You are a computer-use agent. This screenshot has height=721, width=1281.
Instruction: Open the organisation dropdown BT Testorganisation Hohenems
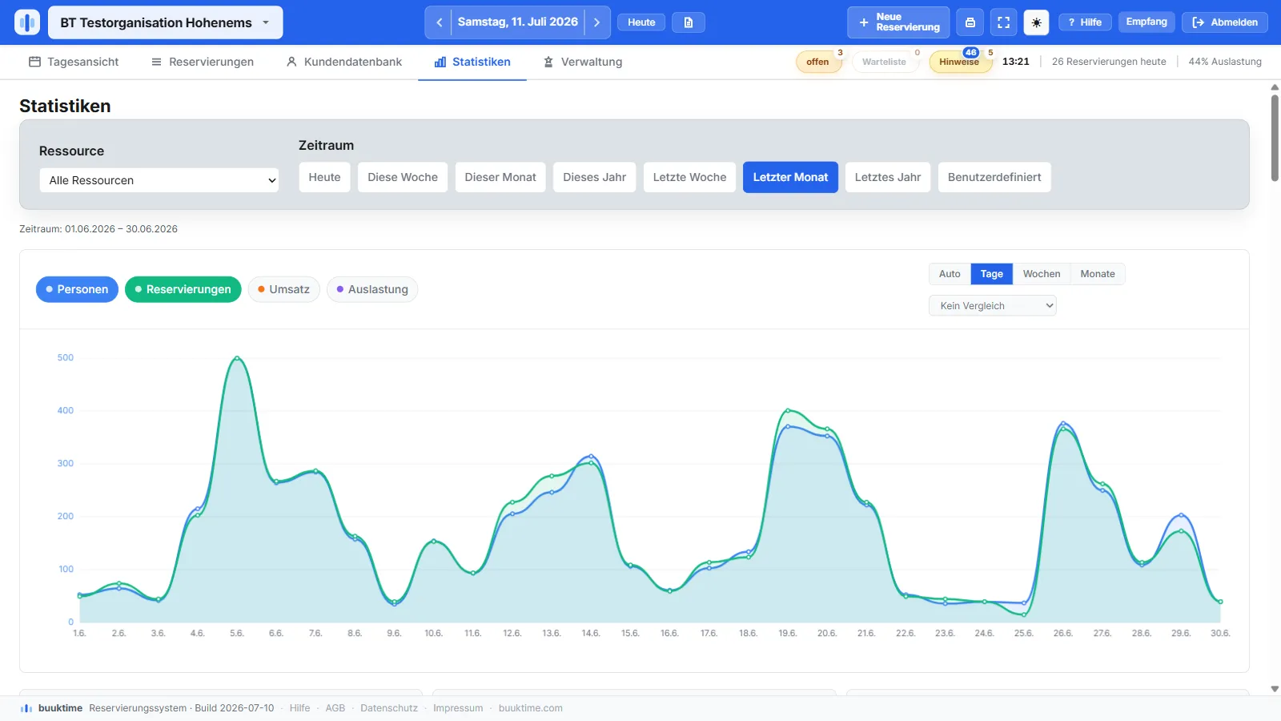pyautogui.click(x=166, y=22)
